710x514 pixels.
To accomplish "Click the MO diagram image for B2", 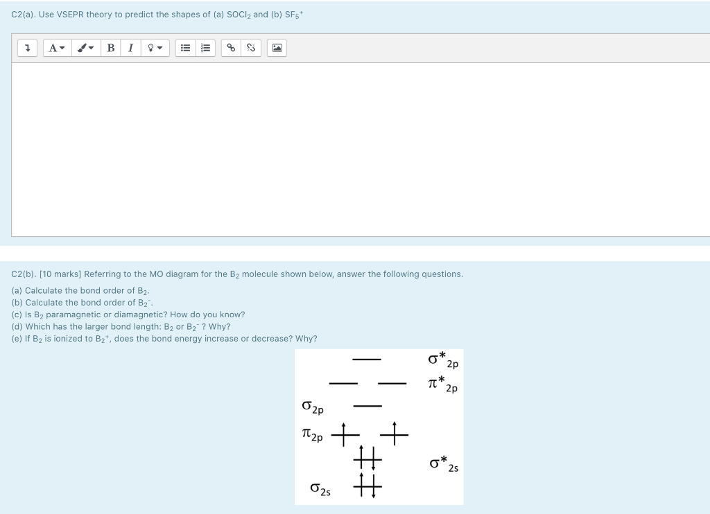I will [x=379, y=427].
